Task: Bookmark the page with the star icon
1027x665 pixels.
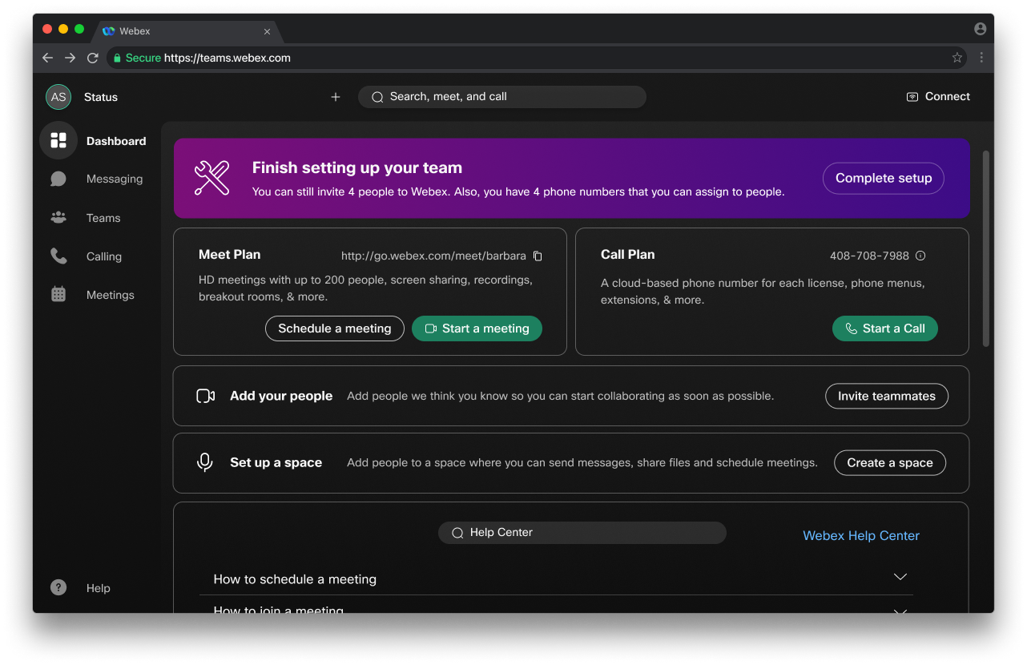Action: (x=957, y=58)
